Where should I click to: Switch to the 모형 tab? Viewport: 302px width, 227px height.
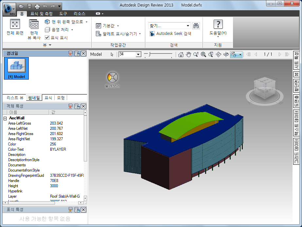tap(61, 98)
